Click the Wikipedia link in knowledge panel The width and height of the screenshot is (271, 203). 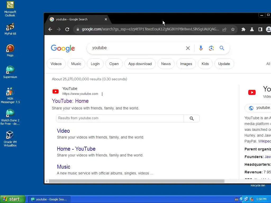click(x=264, y=141)
